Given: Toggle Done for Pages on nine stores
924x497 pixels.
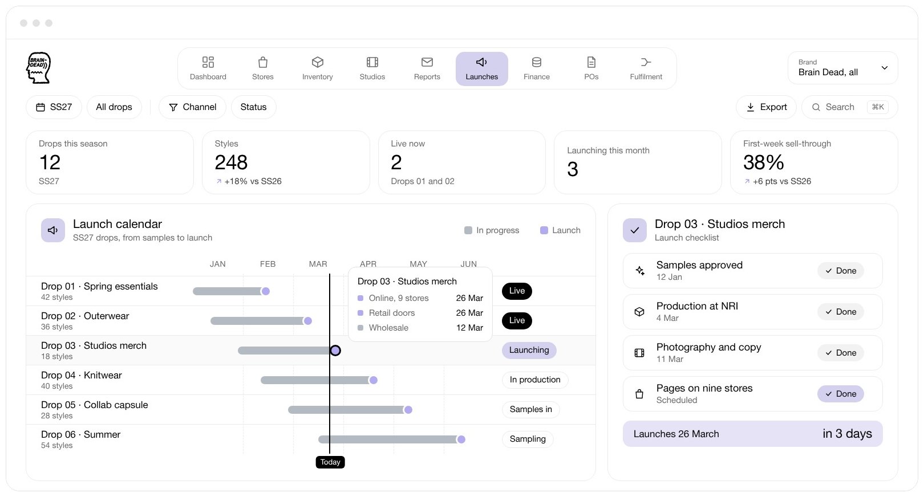Looking at the screenshot, I should click(841, 394).
